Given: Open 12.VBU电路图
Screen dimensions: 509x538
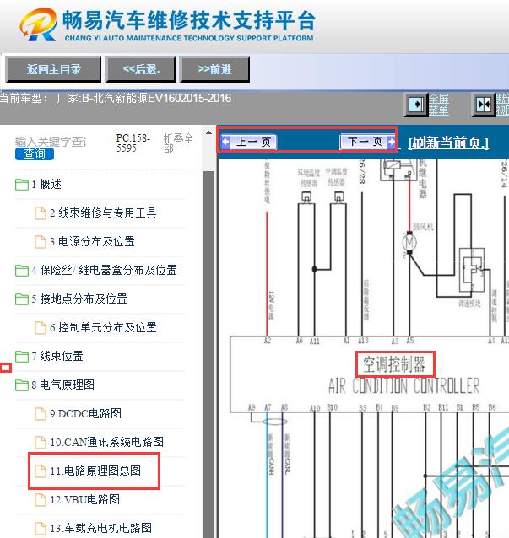Looking at the screenshot, I should click(84, 499).
